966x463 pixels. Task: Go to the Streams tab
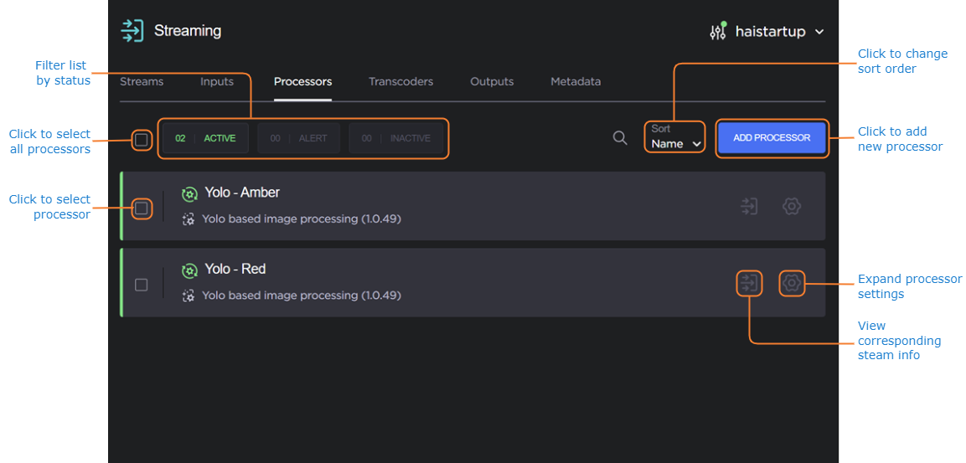tap(142, 82)
